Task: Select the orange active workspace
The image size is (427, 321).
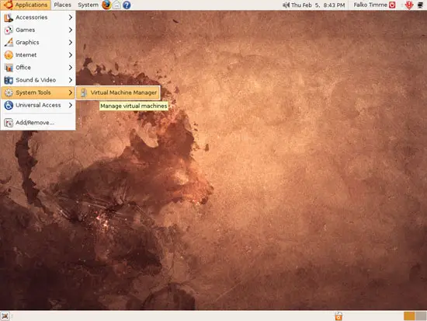Action: coord(409,316)
